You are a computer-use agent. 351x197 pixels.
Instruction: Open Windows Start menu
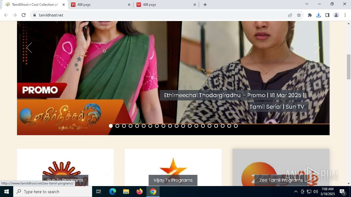coord(7,192)
